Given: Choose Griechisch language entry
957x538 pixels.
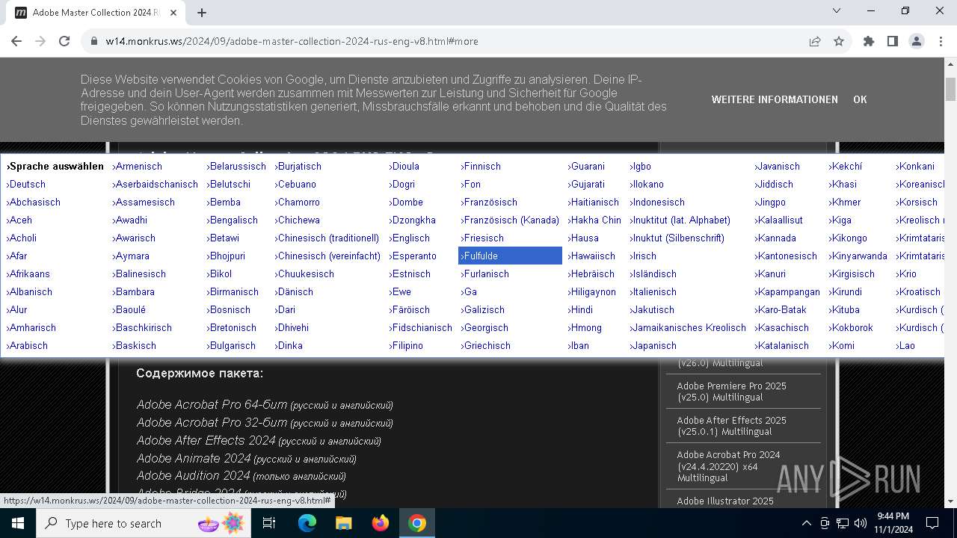Looking at the screenshot, I should (x=485, y=345).
